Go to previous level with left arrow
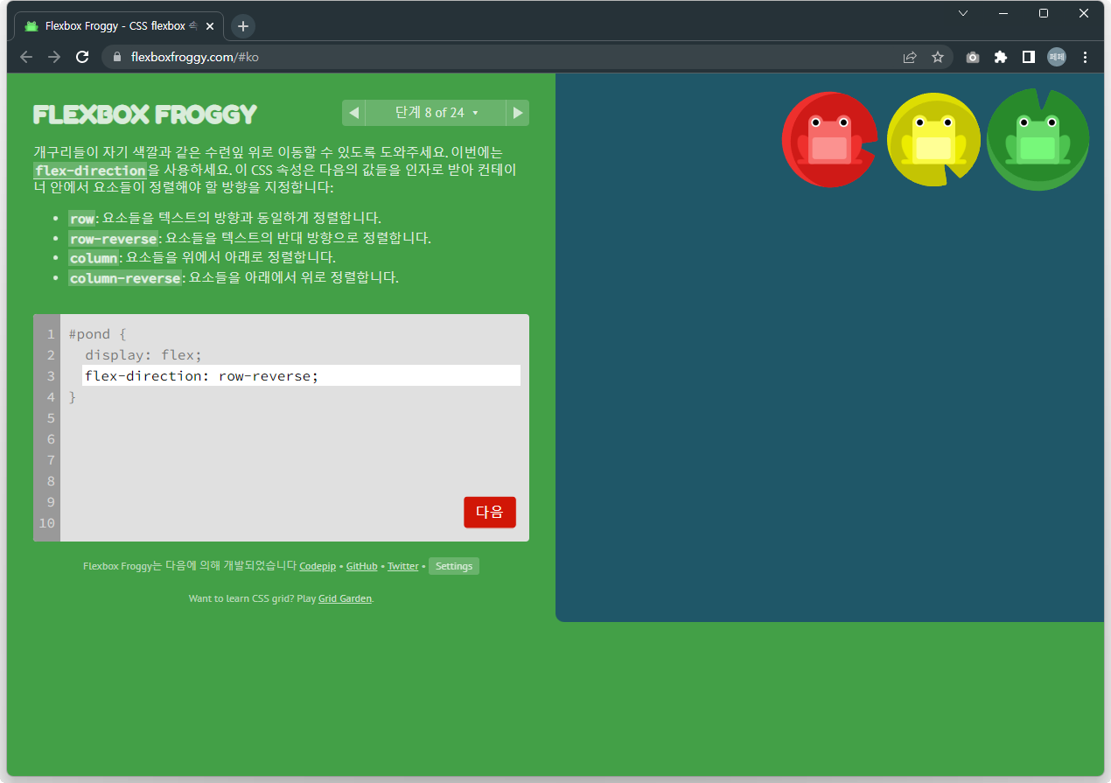The image size is (1111, 783). coord(353,113)
